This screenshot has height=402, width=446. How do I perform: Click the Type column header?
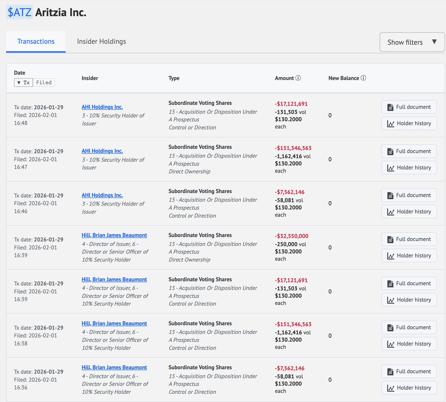(x=174, y=78)
